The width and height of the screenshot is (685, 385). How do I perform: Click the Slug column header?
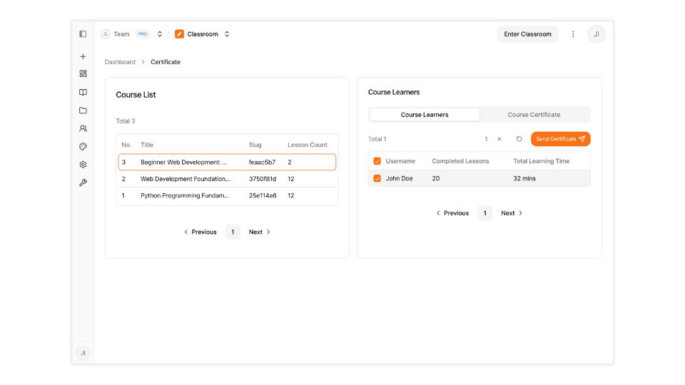coord(255,145)
